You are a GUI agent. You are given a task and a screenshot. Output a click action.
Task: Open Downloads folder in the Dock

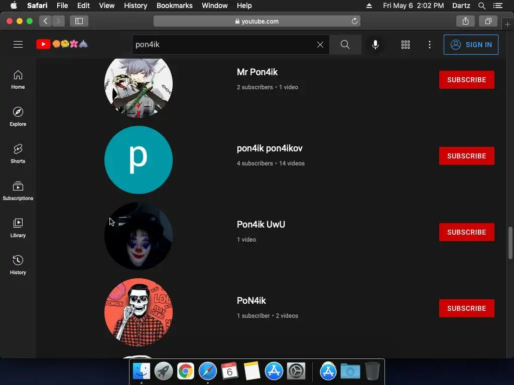click(350, 371)
